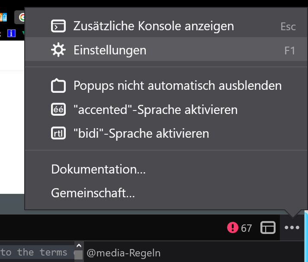Click the "to the terms" code text

[x=35, y=253]
